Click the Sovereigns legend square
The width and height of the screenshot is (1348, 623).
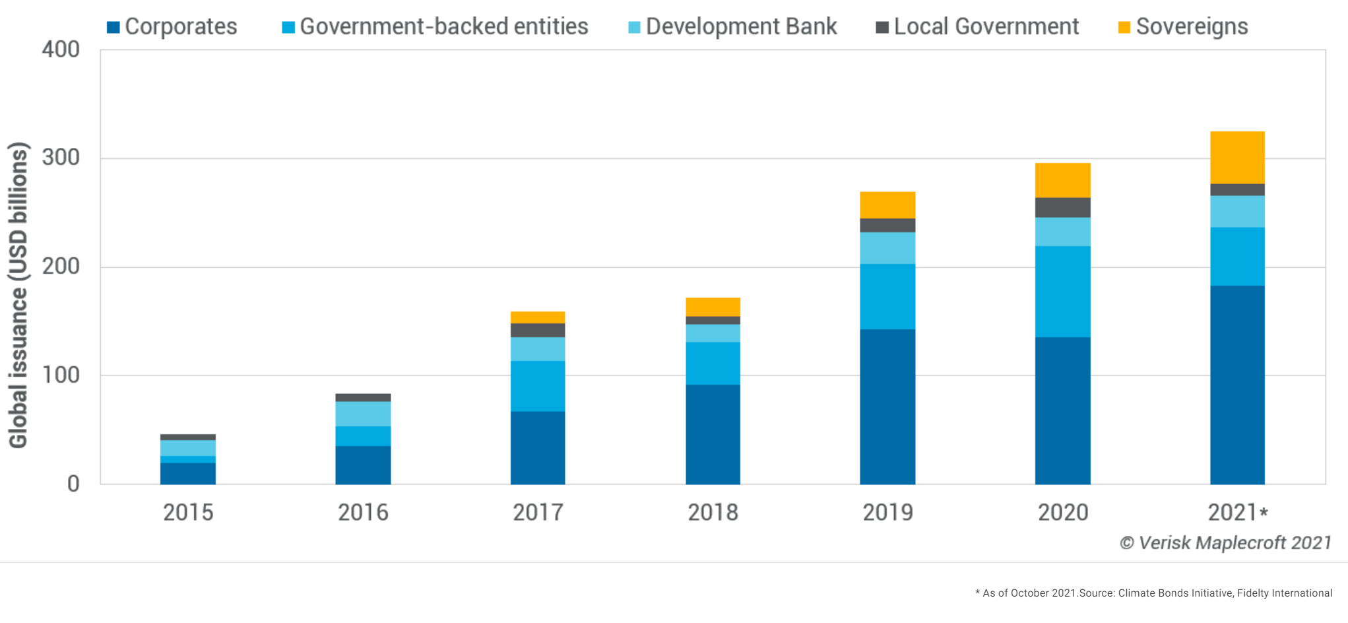tap(1123, 26)
